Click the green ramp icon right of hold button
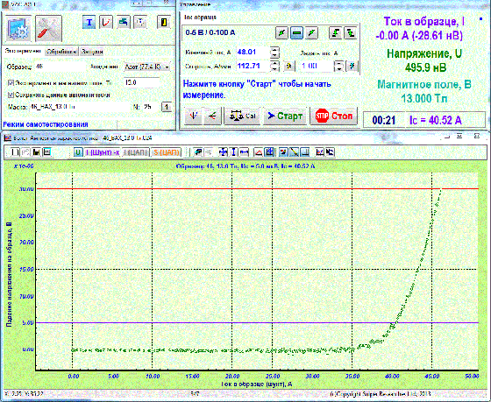 (311, 33)
